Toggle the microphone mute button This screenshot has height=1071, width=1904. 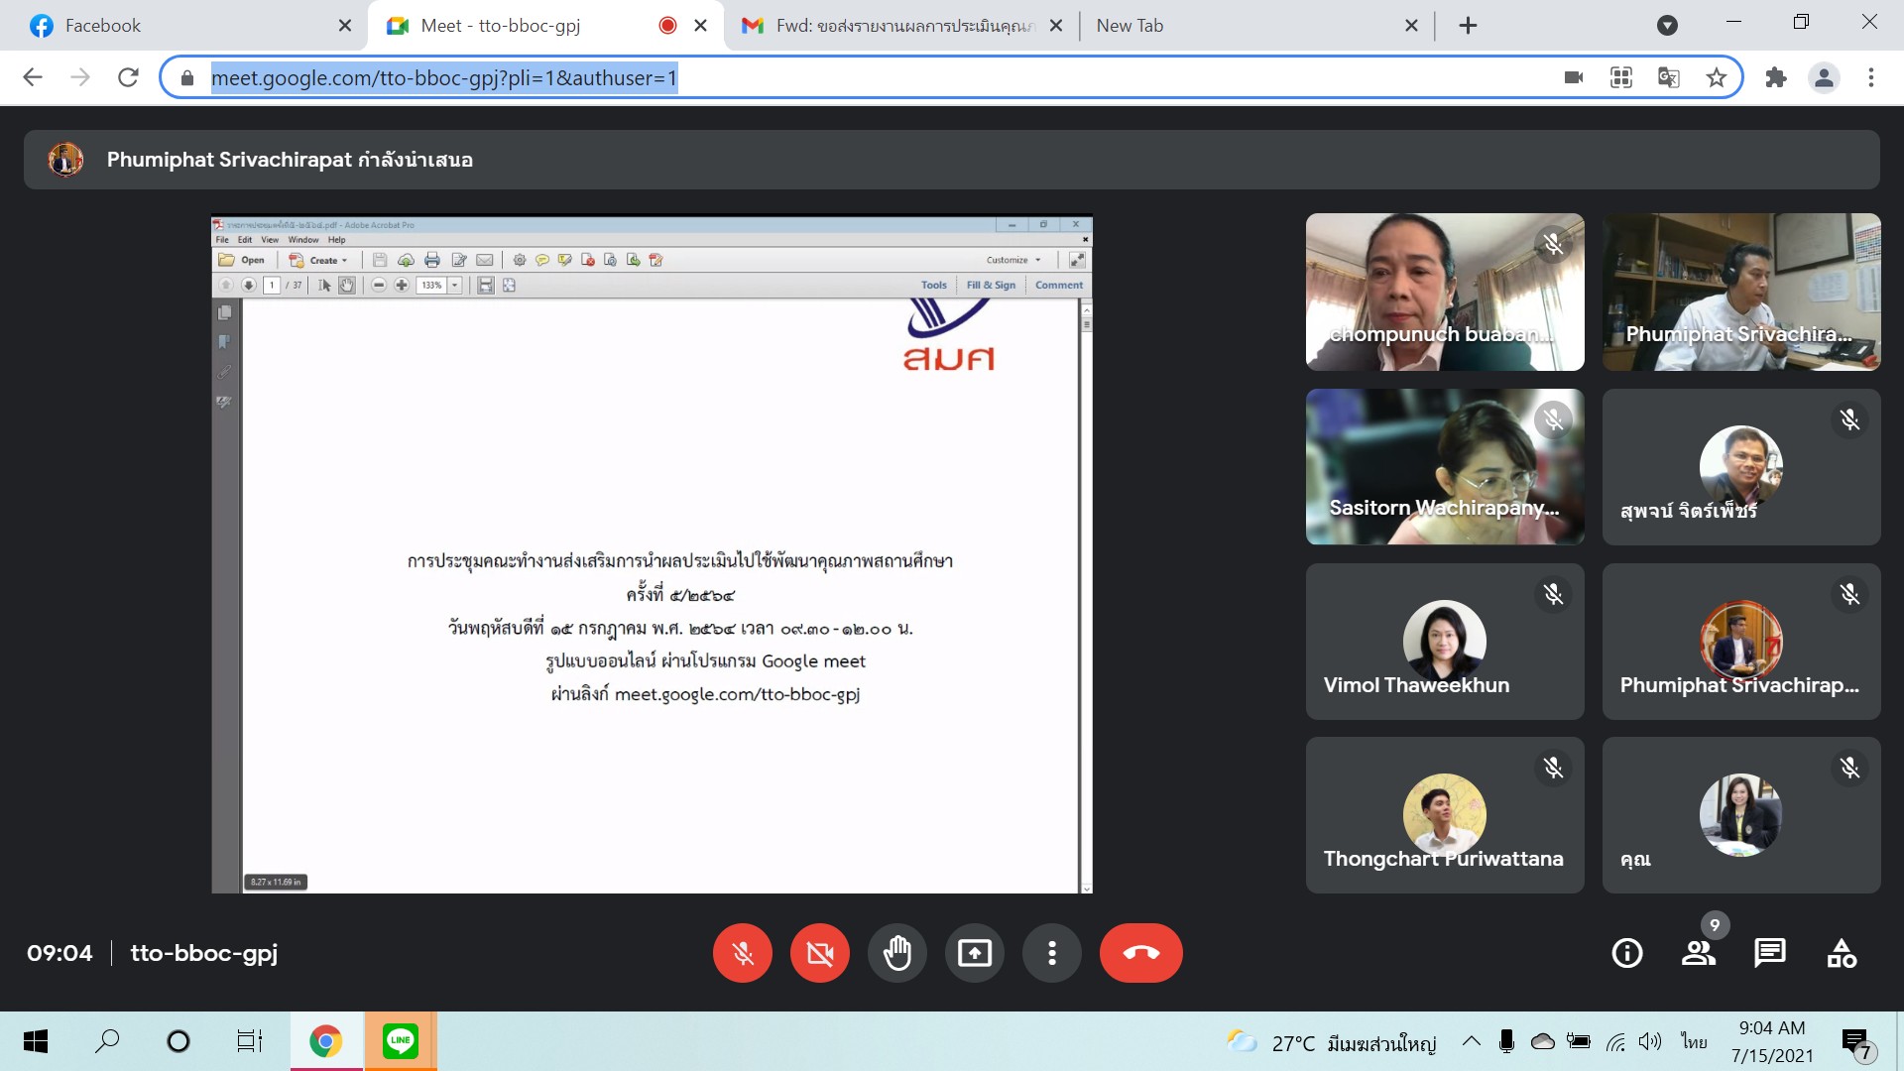coord(743,953)
